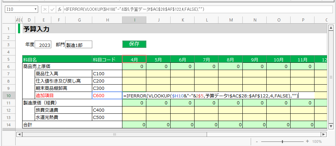Click the zoom out minus icon
This screenshot has width=336, height=146.
point(257,141)
